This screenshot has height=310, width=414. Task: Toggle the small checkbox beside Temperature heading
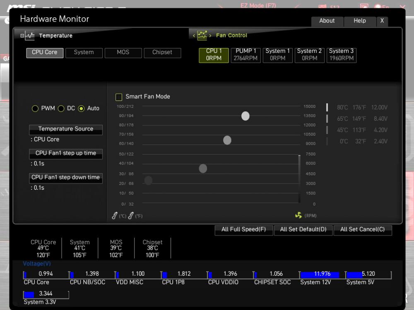pyautogui.click(x=22, y=36)
